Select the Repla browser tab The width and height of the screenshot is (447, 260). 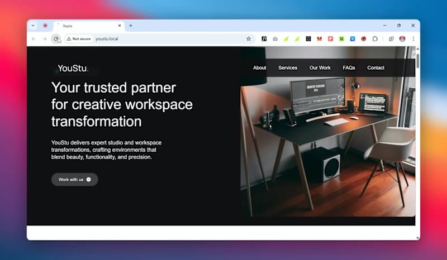coord(88,26)
